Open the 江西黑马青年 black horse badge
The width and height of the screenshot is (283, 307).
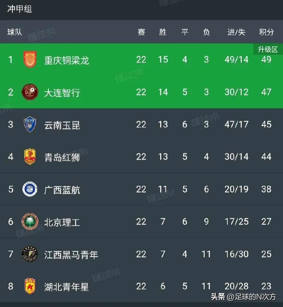point(30,254)
